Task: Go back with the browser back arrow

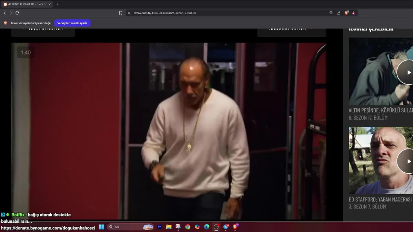Action: 5,13
